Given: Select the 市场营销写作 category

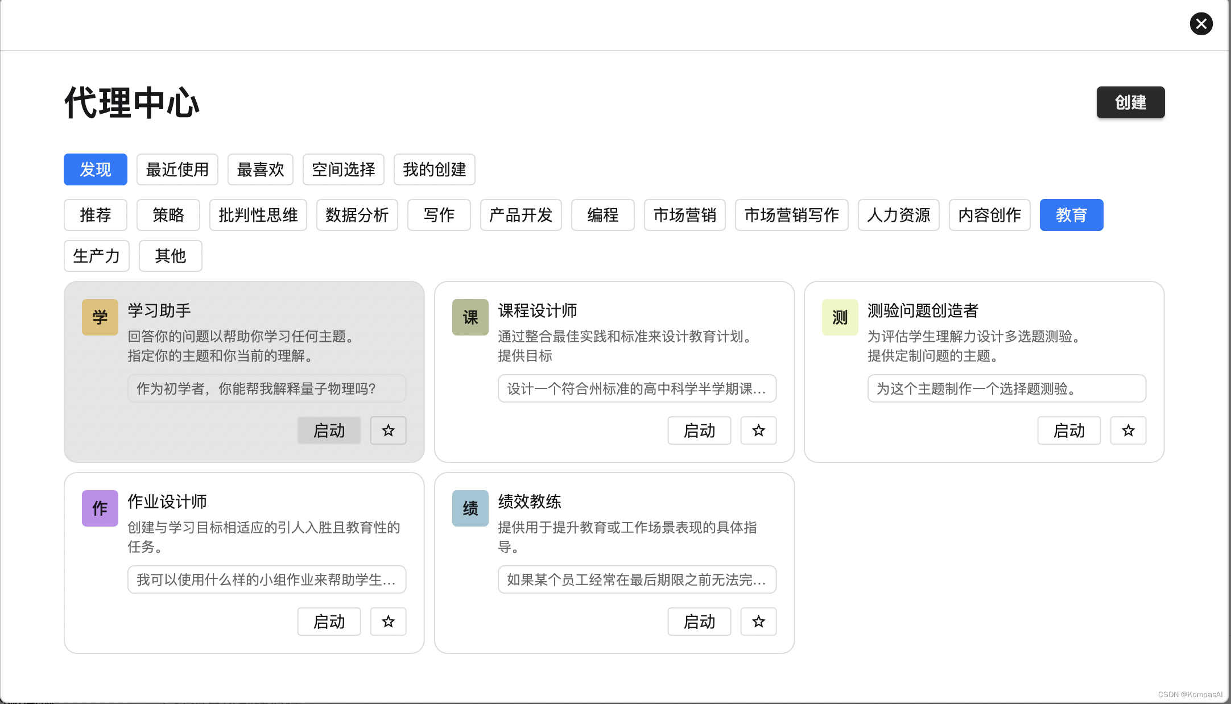Looking at the screenshot, I should (x=792, y=215).
